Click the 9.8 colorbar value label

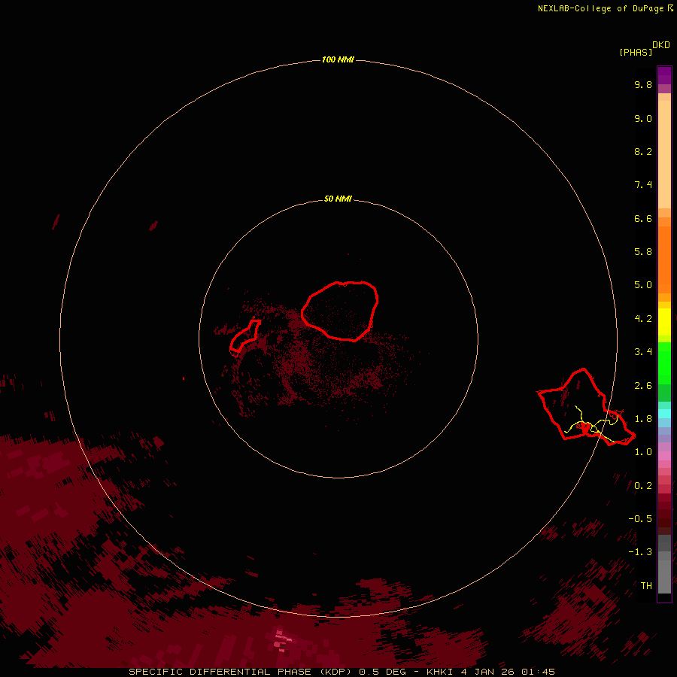pos(643,84)
